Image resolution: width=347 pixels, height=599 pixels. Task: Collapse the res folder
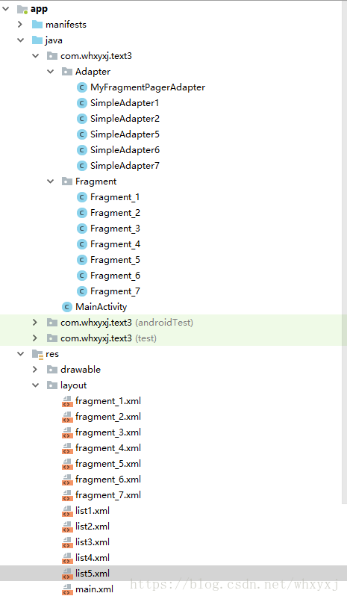click(21, 354)
